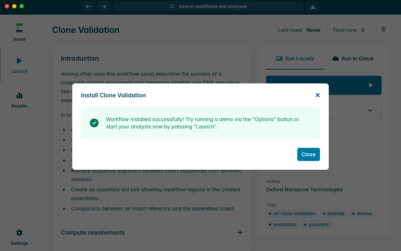
Task: Open the dropdown below the launch button
Action: coord(370,110)
